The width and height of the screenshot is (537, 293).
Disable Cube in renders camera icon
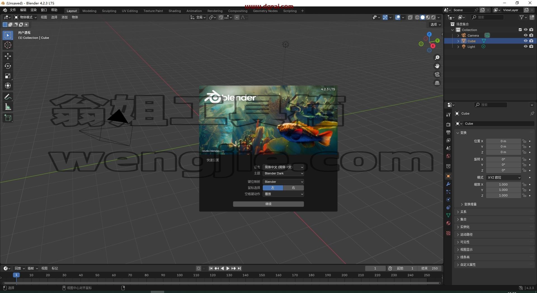click(x=531, y=41)
